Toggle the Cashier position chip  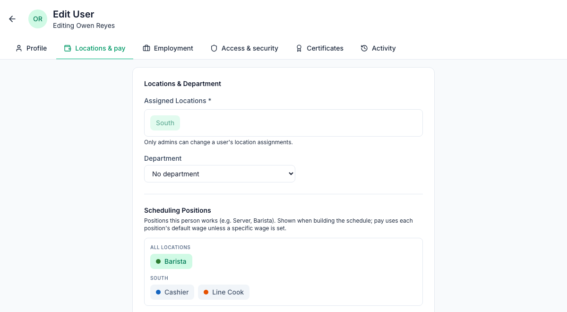[172, 292]
